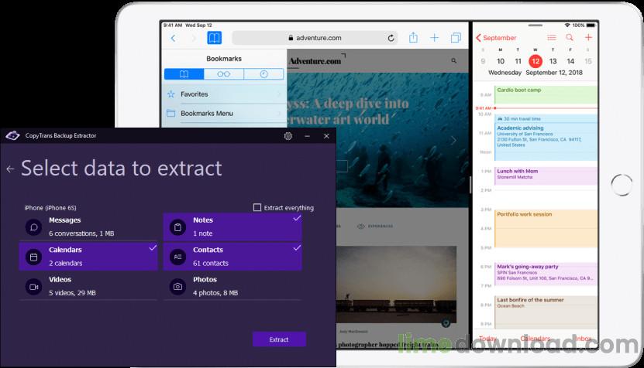The height and width of the screenshot is (368, 644).
Task: Tap the next-slide arrow on Adventure.com hero image
Action: [x=454, y=141]
